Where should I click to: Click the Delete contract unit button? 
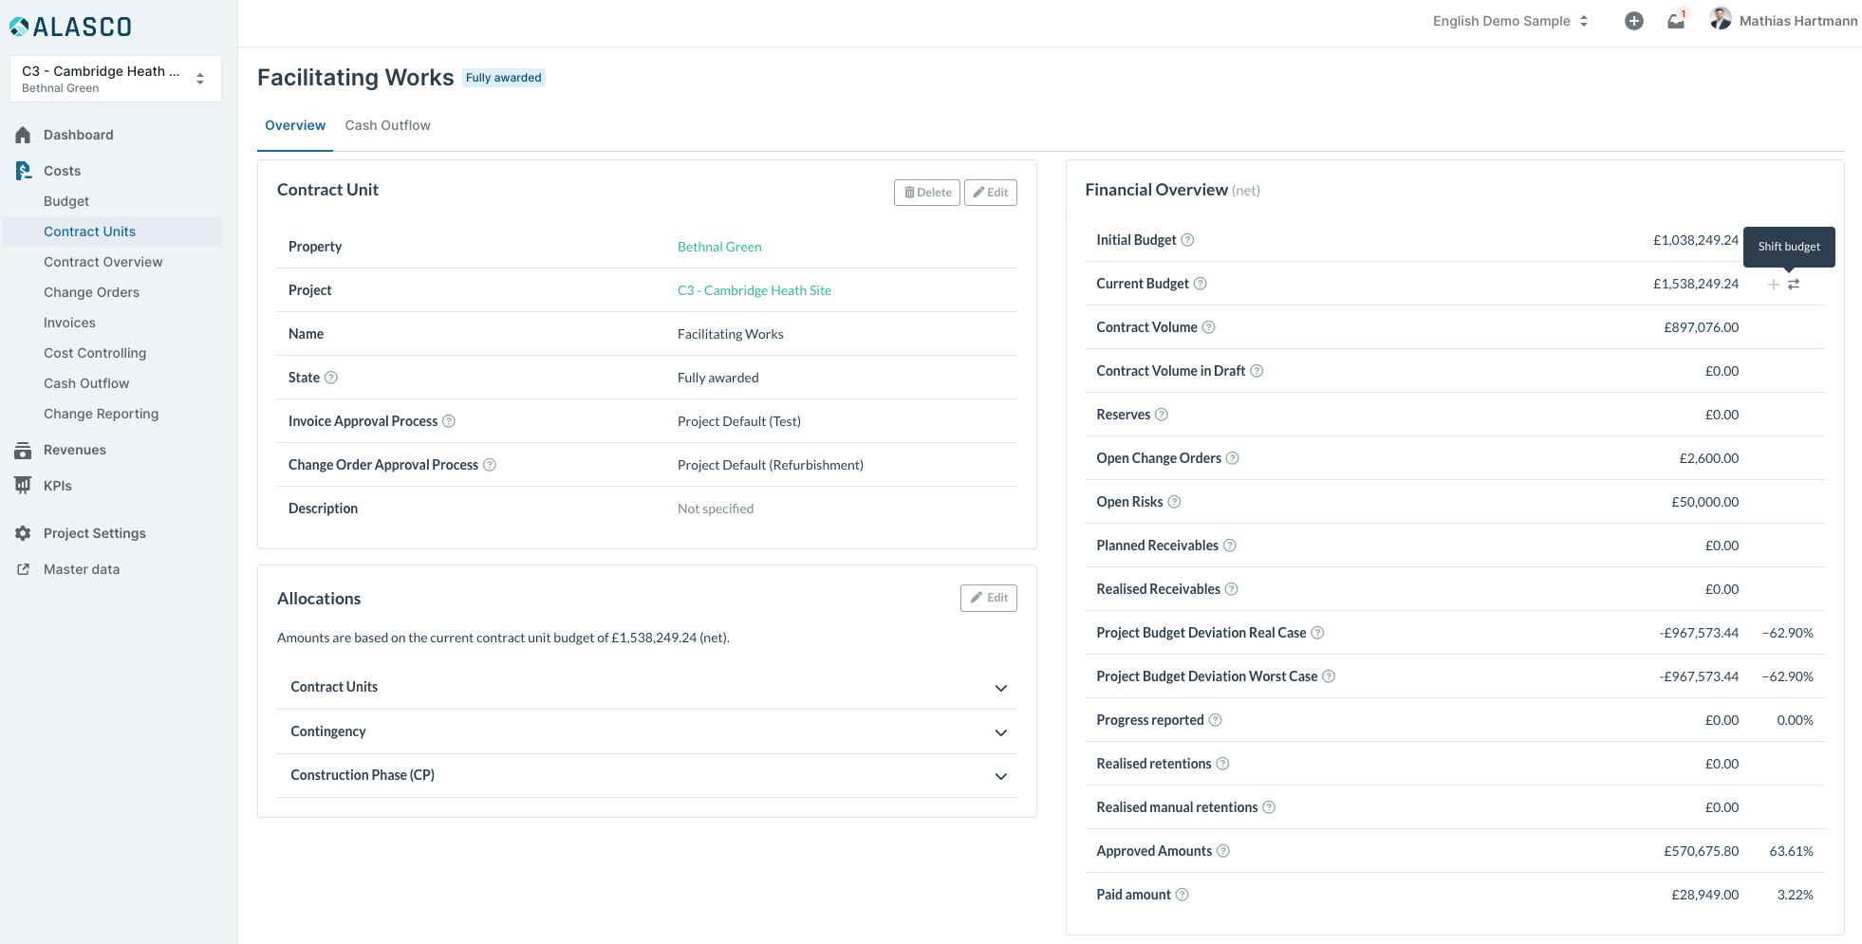pos(926,193)
